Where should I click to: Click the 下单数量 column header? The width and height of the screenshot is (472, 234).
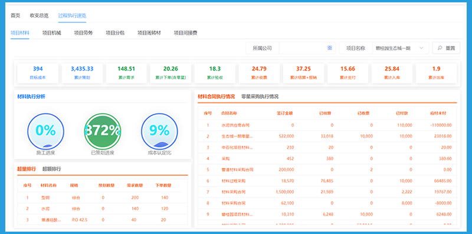tap(163, 185)
